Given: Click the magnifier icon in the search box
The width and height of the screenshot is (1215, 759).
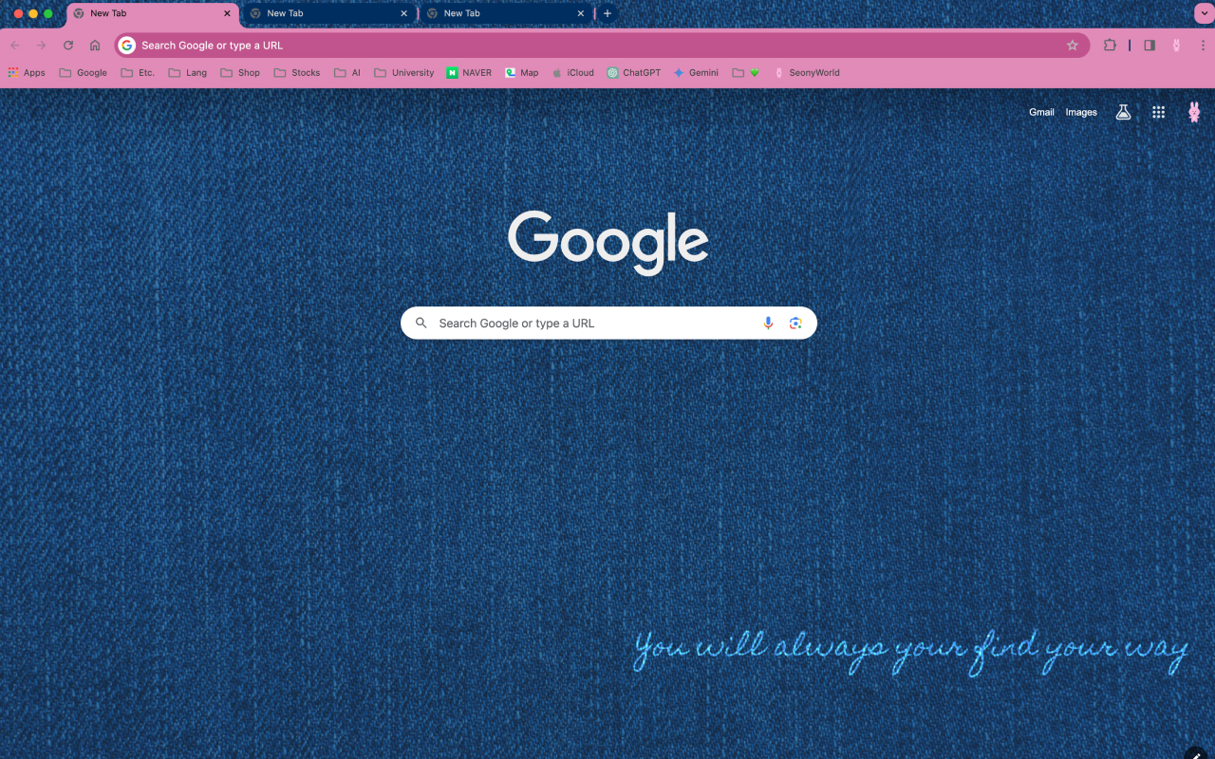Looking at the screenshot, I should pos(421,324).
